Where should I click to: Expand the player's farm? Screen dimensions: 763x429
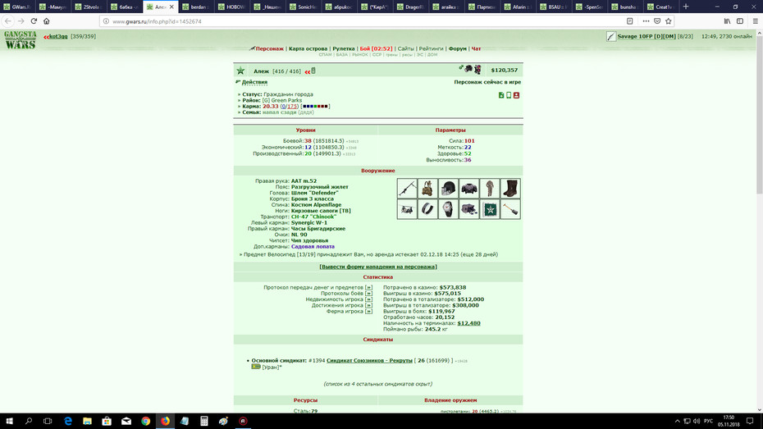click(x=368, y=312)
